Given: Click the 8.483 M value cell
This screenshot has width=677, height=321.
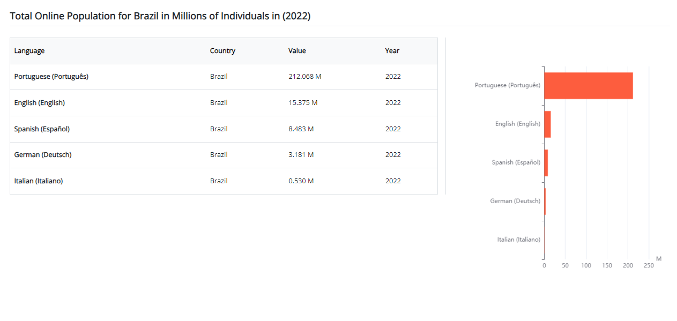Looking at the screenshot, I should tap(301, 129).
